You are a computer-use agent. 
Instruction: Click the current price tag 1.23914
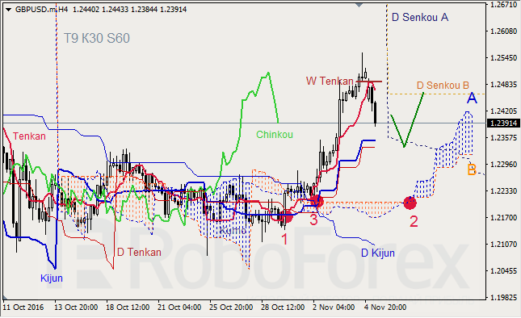504,123
